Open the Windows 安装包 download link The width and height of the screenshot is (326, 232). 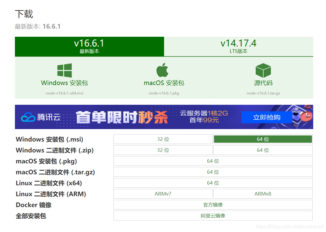65,83
